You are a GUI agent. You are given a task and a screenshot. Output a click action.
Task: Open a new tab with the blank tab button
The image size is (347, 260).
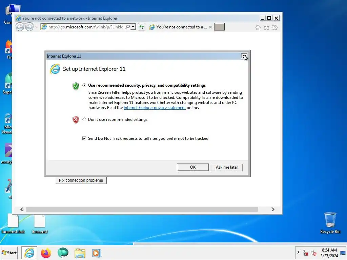coord(219,27)
